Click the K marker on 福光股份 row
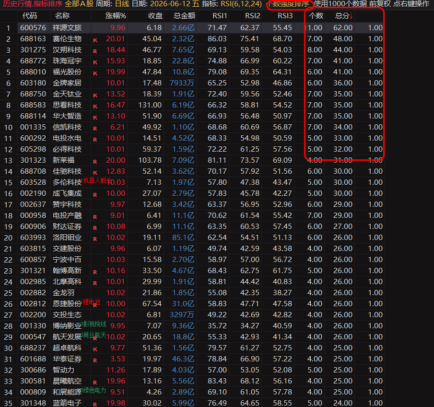 pos(95,74)
